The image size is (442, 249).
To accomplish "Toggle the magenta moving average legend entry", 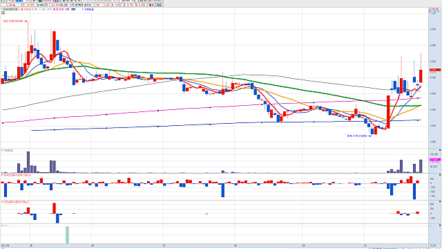I will [x=61, y=9].
